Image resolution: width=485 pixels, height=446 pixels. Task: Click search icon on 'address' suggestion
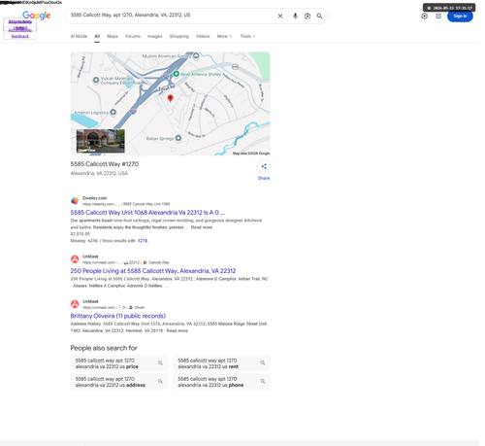point(160,382)
